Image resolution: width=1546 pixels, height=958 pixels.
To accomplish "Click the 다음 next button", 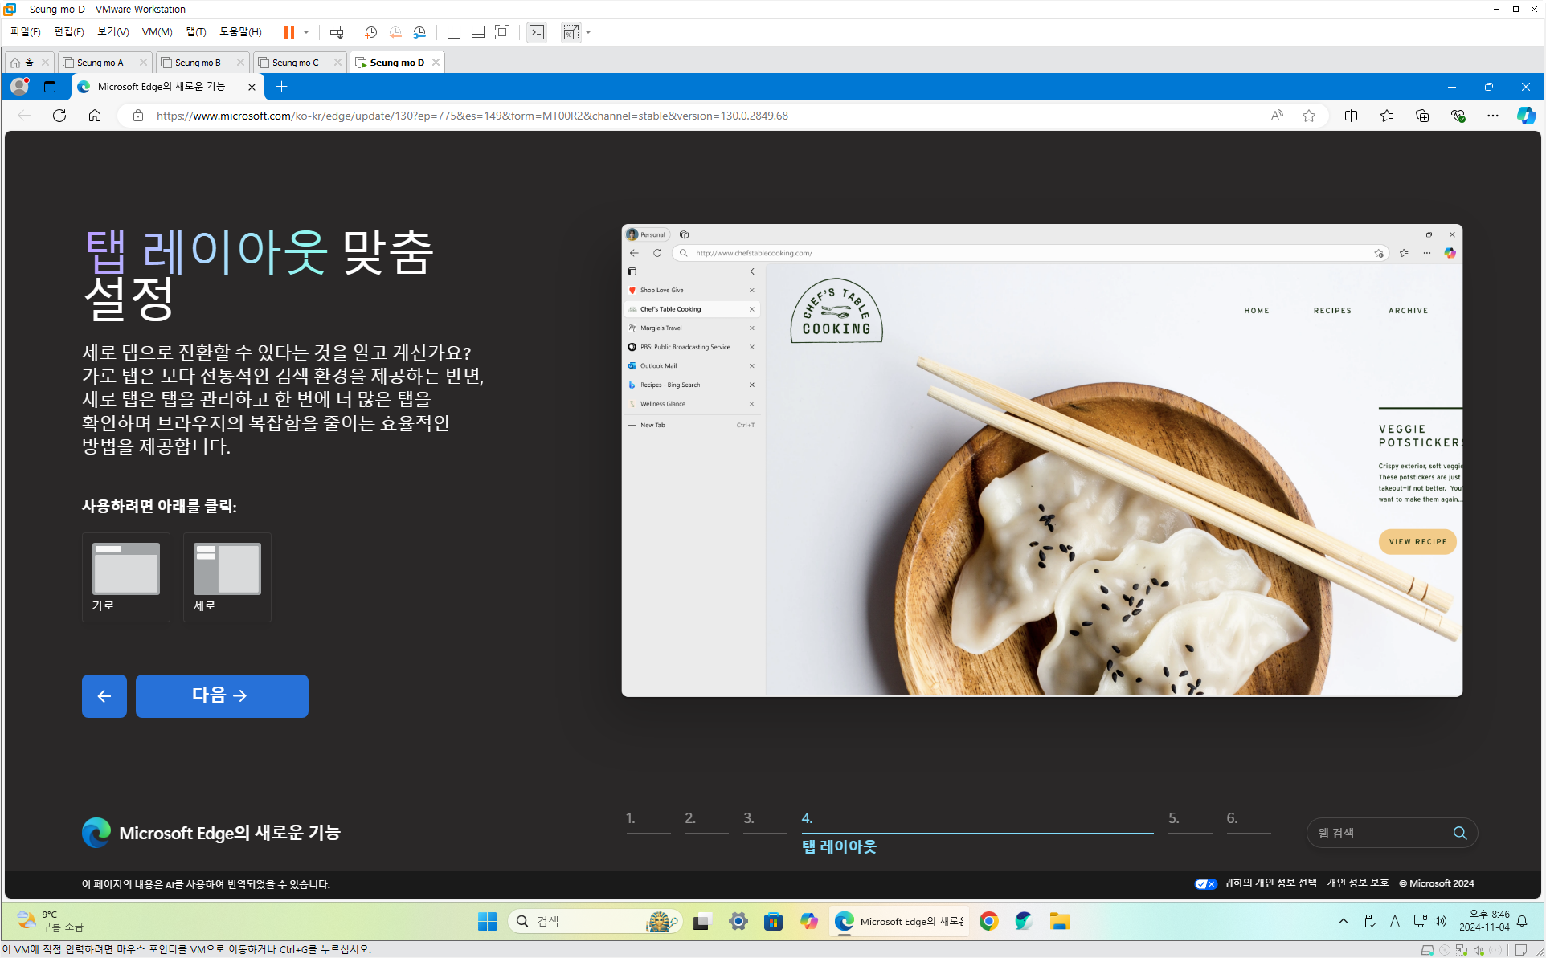I will (x=222, y=695).
